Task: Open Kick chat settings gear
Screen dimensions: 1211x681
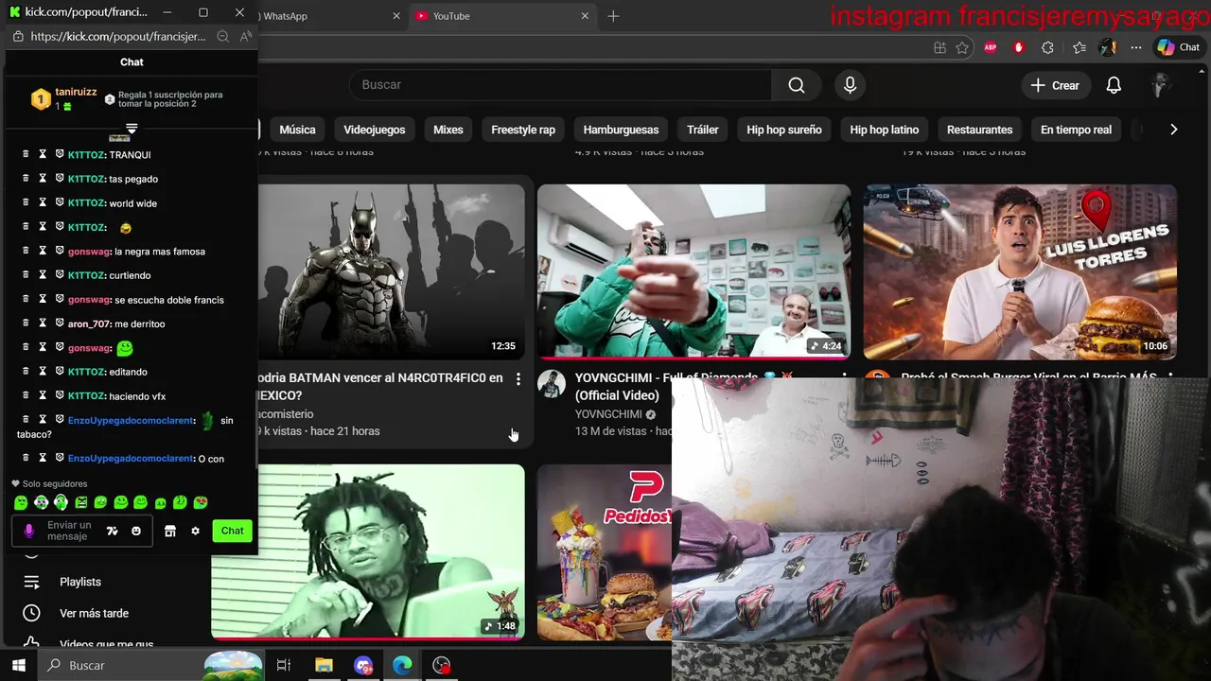Action: pyautogui.click(x=195, y=531)
